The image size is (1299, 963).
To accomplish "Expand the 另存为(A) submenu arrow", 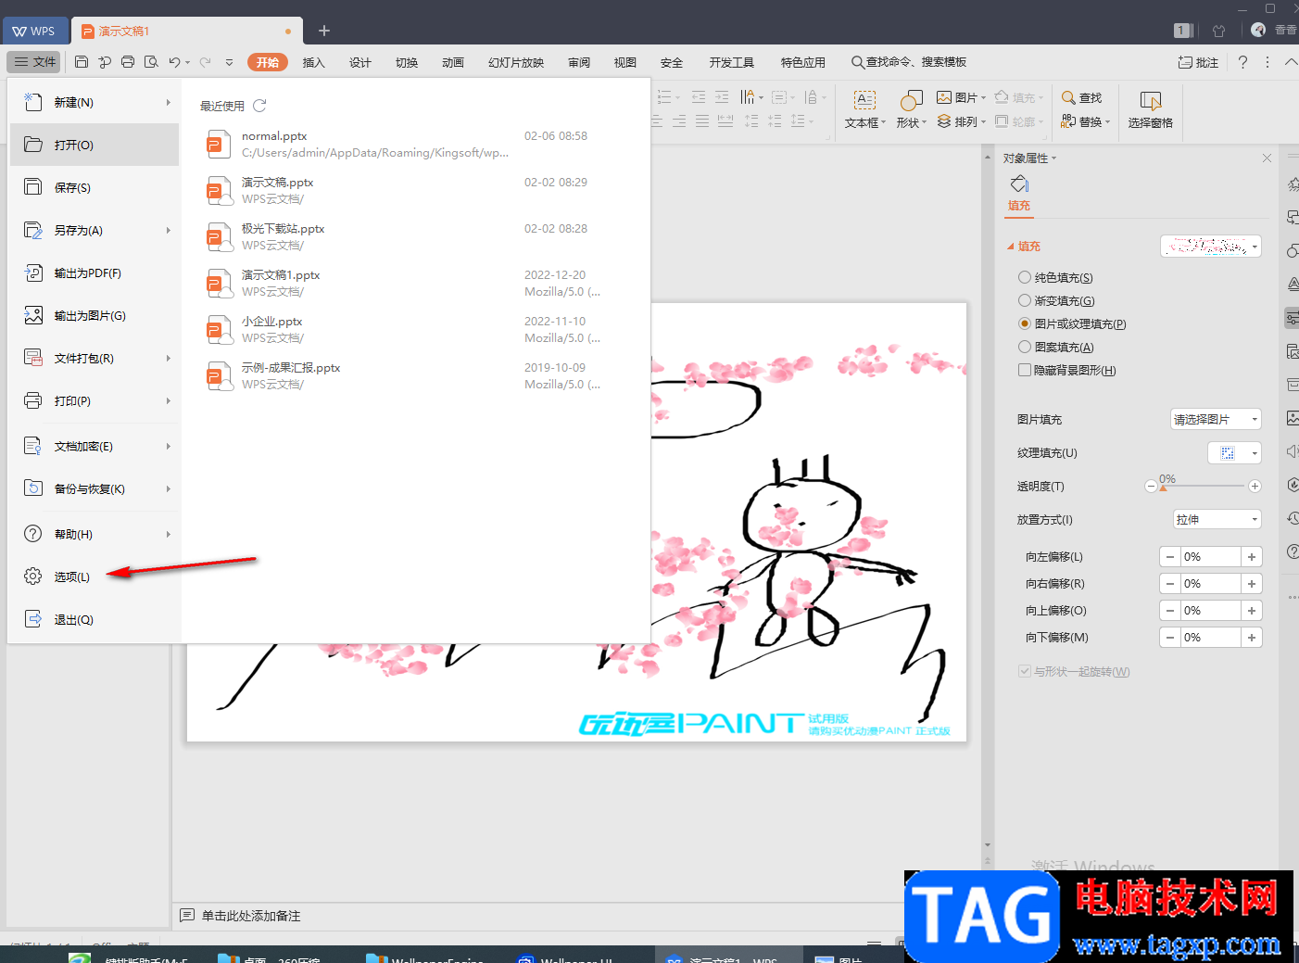I will pyautogui.click(x=168, y=230).
